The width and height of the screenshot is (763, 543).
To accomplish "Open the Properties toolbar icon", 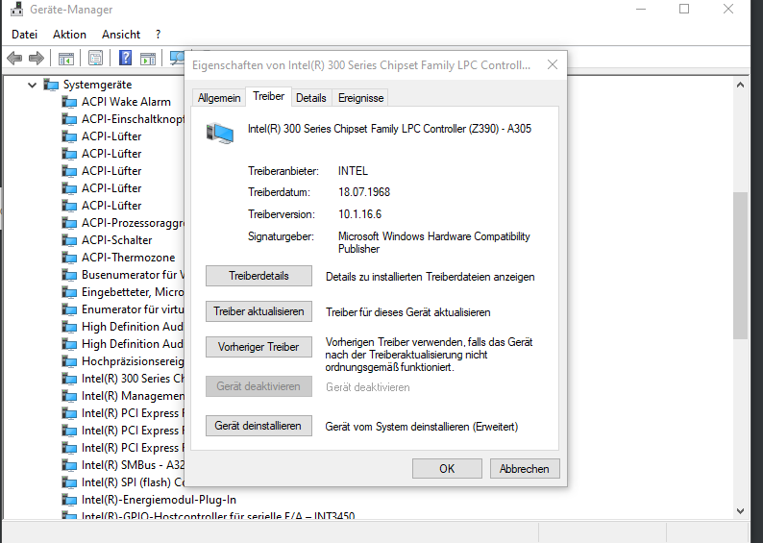I will pyautogui.click(x=95, y=59).
